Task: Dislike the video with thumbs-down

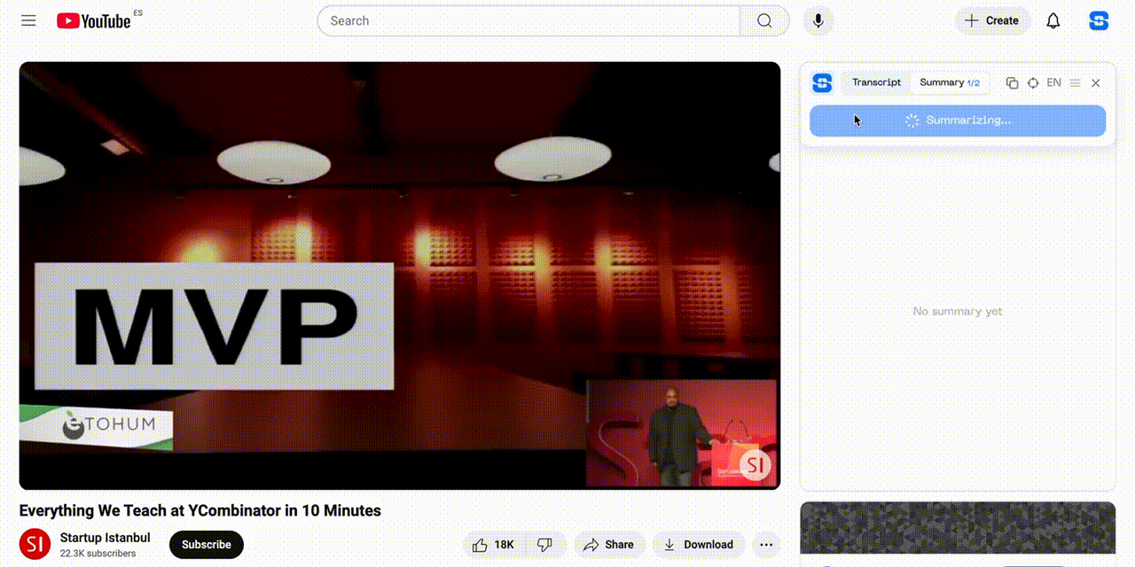Action: (x=546, y=545)
